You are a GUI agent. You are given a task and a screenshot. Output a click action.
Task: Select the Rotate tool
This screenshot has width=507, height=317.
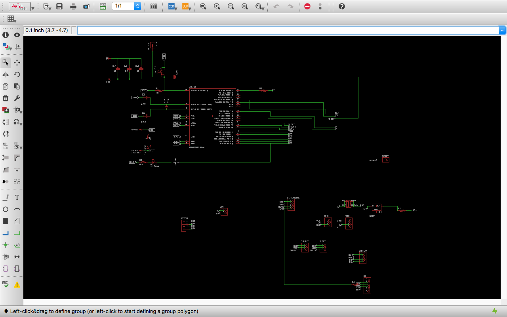click(x=17, y=74)
